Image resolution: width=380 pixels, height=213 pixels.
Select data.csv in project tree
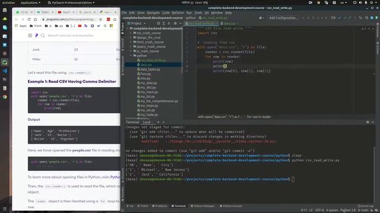[153, 64]
